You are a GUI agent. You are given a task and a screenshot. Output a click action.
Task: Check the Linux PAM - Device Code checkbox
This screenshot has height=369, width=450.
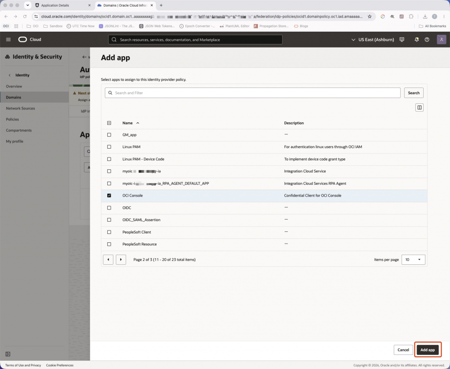109,159
